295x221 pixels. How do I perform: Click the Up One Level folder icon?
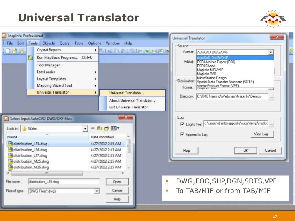pyautogui.click(x=100, y=128)
